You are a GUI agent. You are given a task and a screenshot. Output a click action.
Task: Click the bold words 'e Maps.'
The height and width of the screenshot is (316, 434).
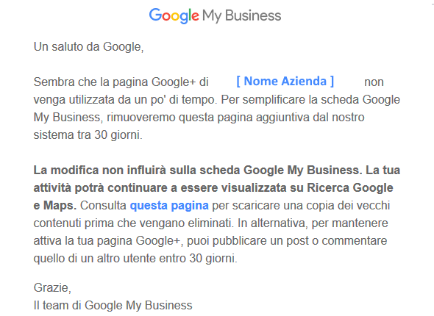pos(55,206)
